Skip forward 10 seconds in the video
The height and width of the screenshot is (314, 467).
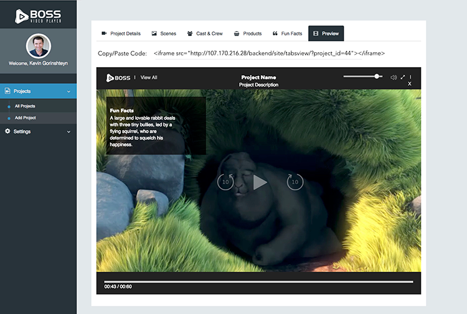(x=295, y=182)
